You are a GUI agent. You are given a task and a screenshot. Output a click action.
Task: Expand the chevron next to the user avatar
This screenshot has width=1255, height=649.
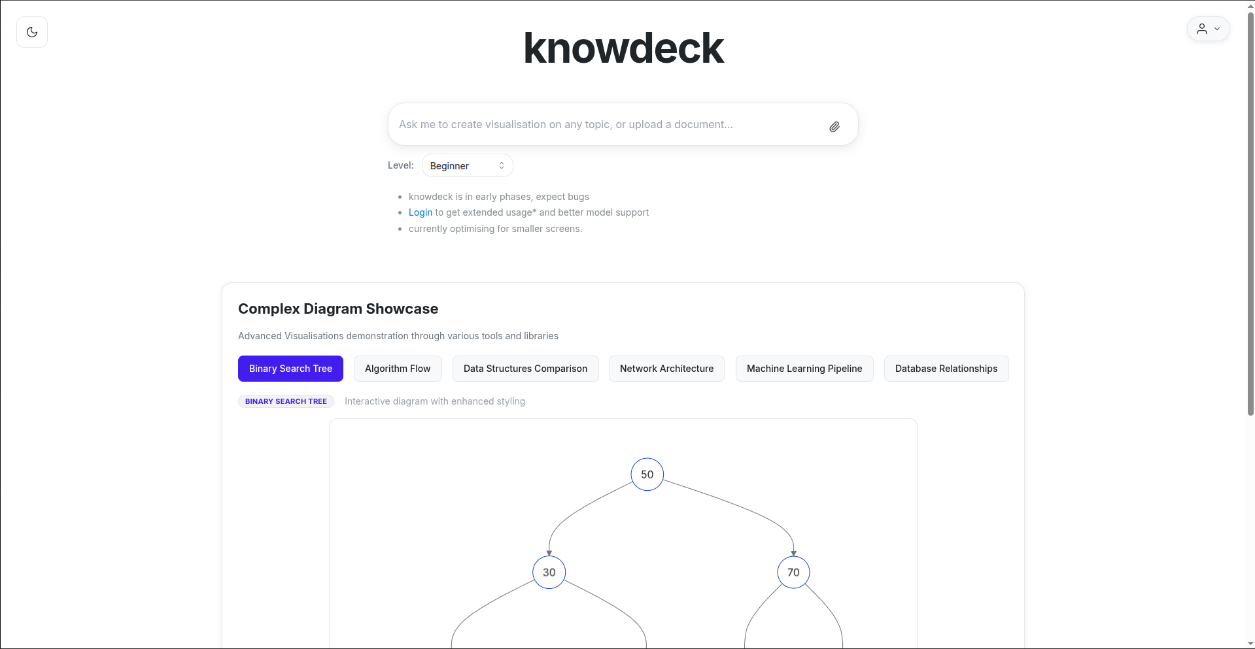click(1217, 29)
